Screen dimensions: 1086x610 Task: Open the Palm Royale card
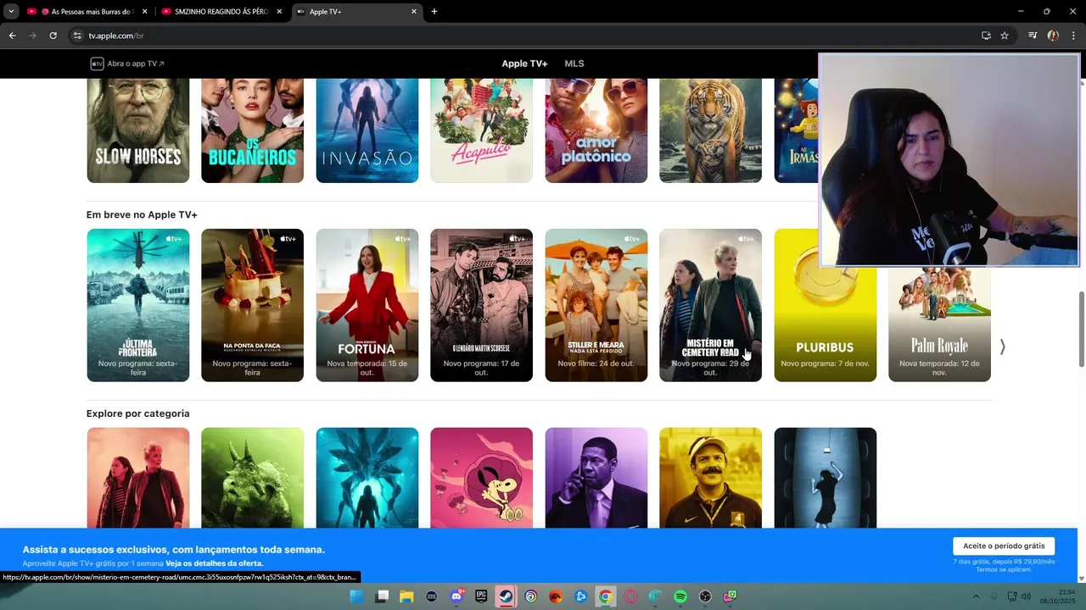[x=939, y=324]
